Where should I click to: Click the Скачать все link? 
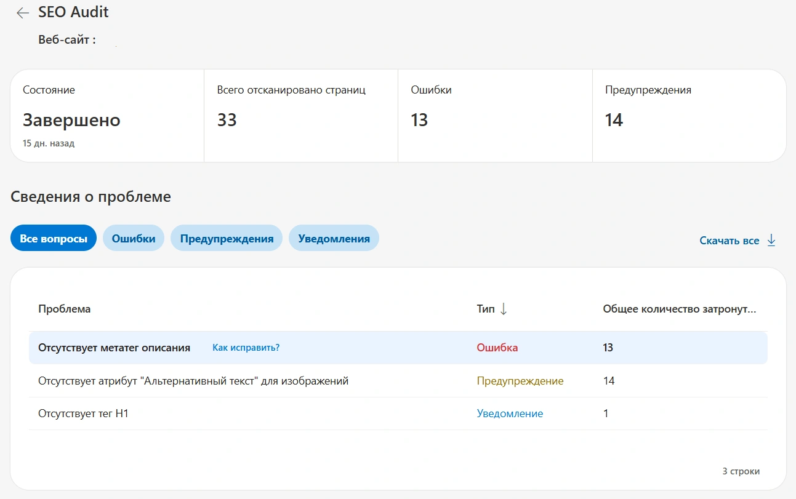(x=730, y=241)
